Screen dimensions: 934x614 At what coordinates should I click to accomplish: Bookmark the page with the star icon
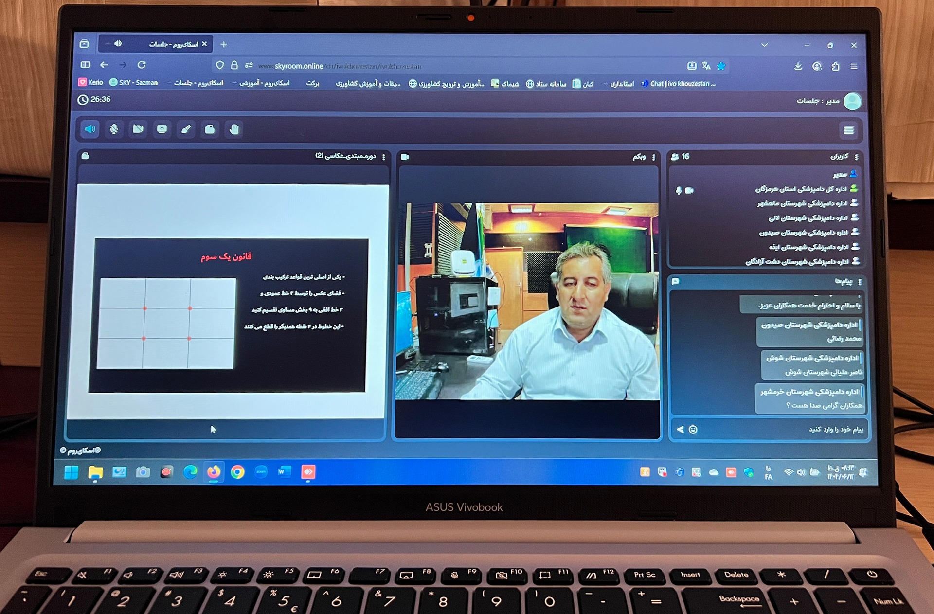coord(721,66)
